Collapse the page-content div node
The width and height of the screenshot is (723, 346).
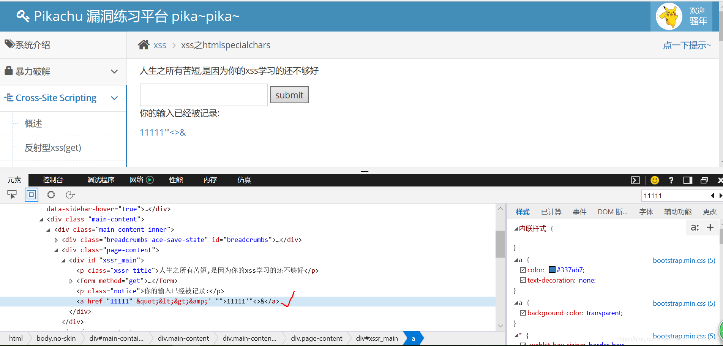[56, 250]
